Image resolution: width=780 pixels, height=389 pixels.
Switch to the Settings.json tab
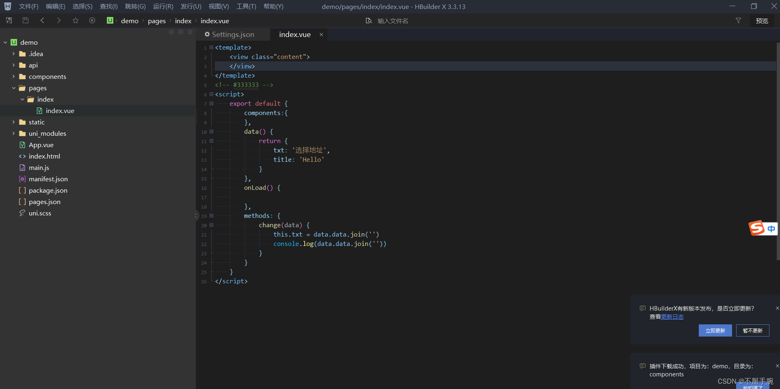233,35
